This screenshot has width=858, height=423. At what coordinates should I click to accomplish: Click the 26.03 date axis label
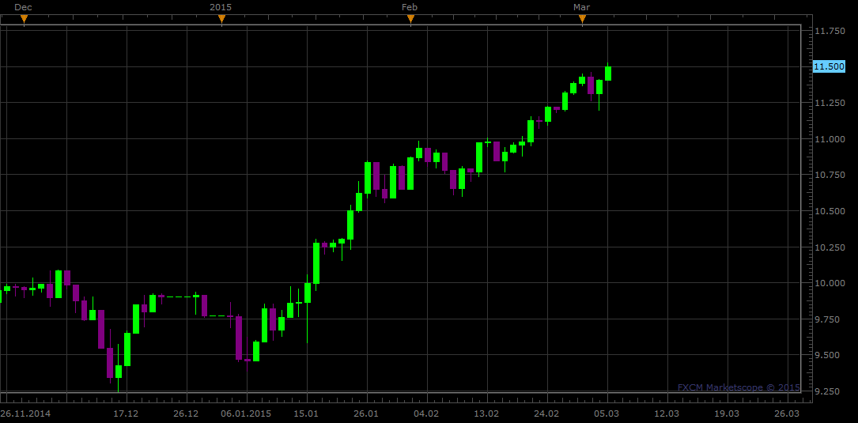click(x=786, y=414)
